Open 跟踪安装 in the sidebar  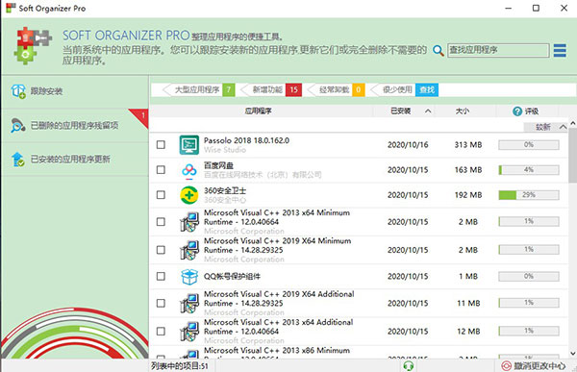click(75, 91)
